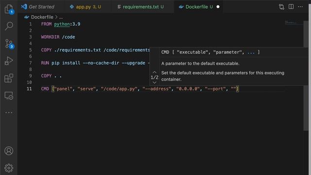Click the CMD signature text in popup
The width and height of the screenshot is (311, 175).
[210, 52]
